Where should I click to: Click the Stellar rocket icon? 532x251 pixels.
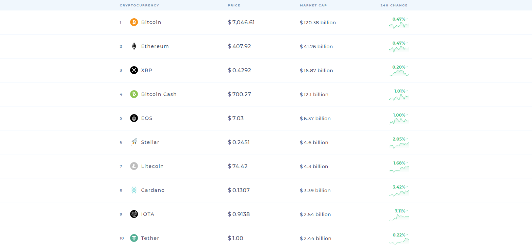point(134,142)
